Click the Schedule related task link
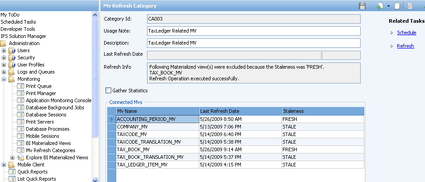 pyautogui.click(x=407, y=33)
